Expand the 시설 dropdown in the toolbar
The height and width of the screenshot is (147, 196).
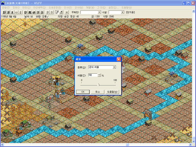click(122, 12)
